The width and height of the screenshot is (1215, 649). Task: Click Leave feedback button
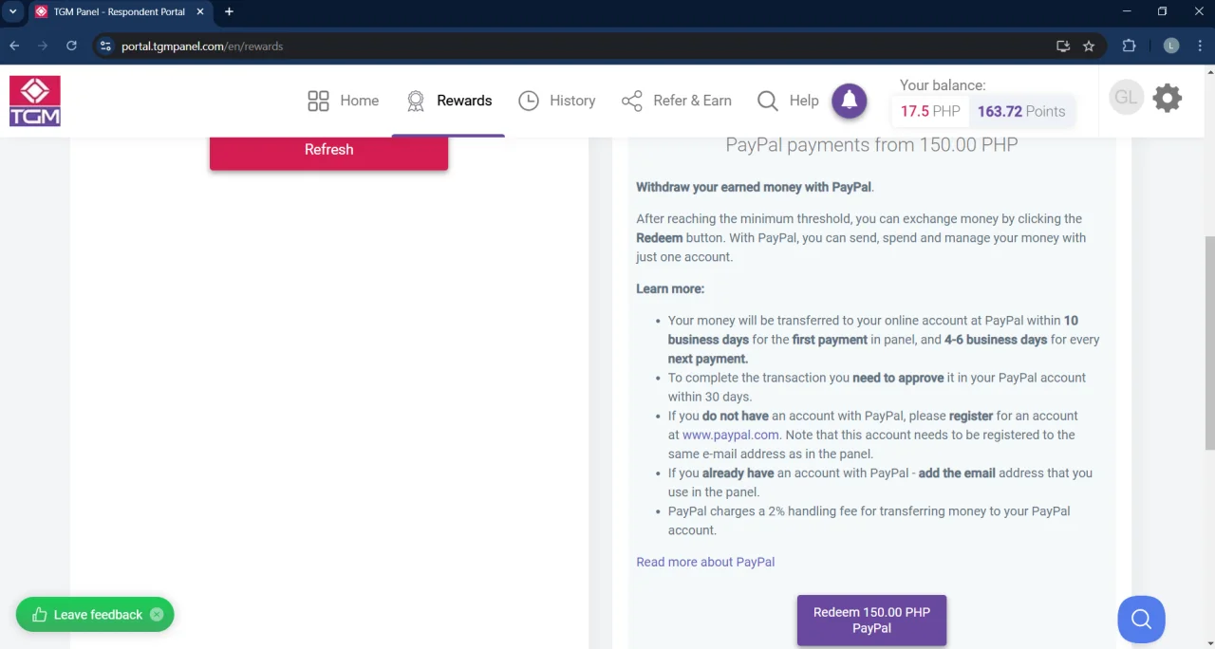point(95,615)
